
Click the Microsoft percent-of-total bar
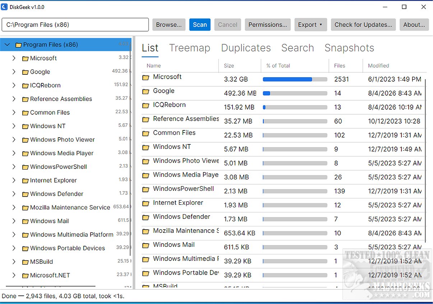pos(295,79)
